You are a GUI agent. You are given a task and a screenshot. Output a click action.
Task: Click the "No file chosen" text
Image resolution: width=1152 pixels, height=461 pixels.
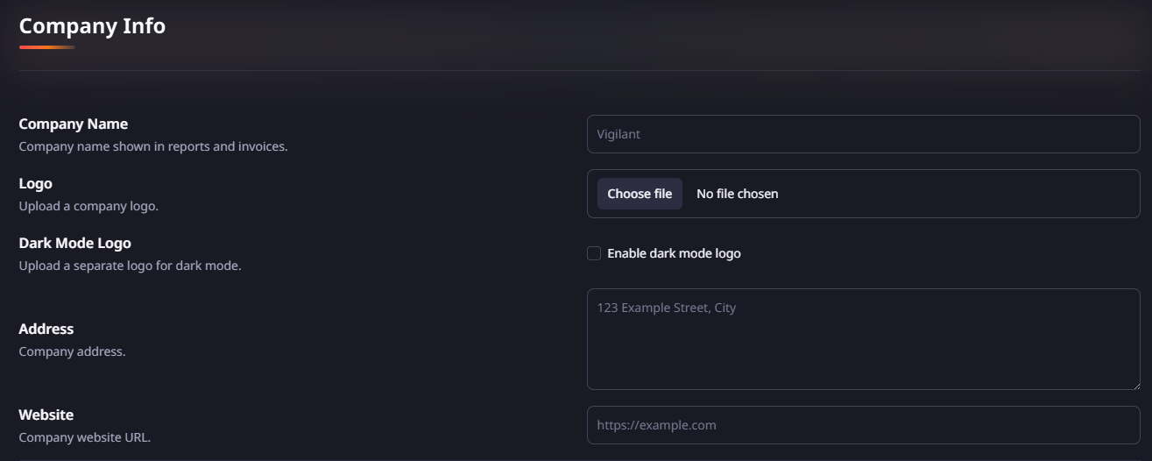click(737, 194)
